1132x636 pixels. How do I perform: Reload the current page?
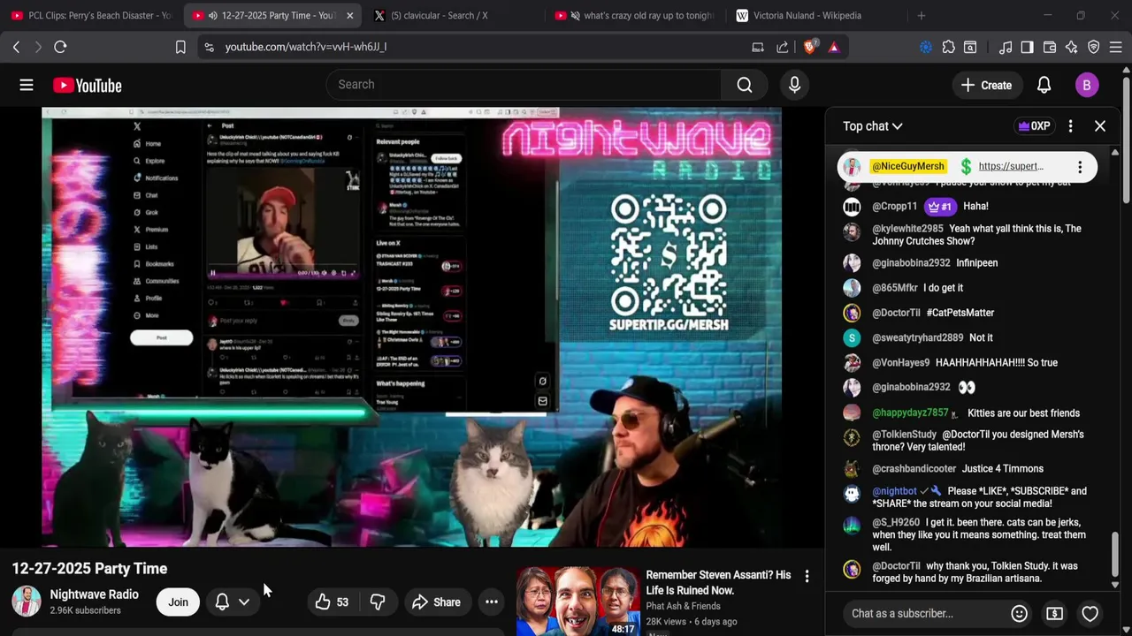coord(60,47)
